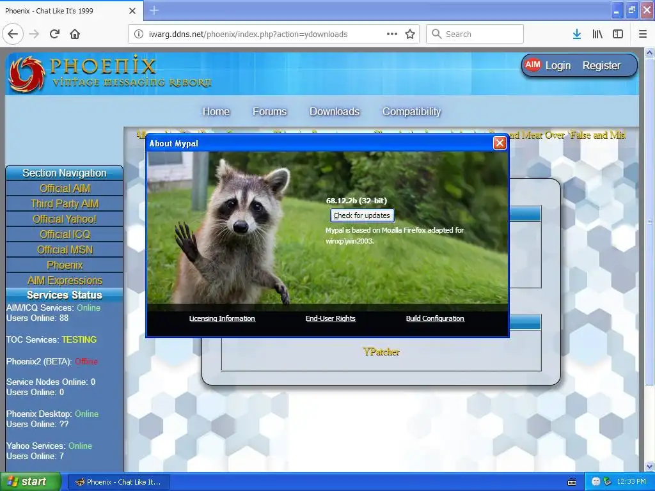655x491 pixels.
Task: Open the Compatibility menu item
Action: (x=411, y=112)
